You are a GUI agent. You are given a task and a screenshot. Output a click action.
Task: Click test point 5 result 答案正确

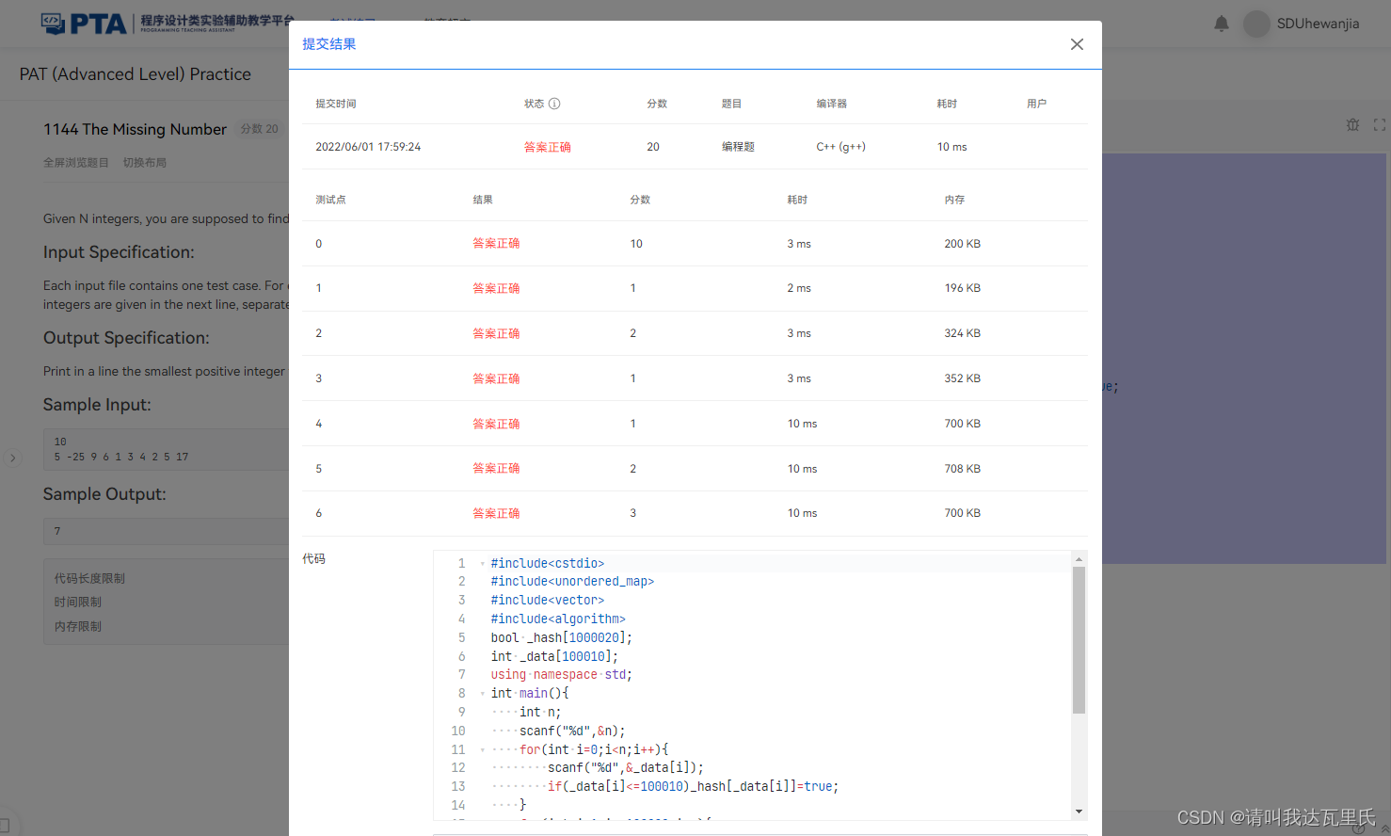click(496, 469)
